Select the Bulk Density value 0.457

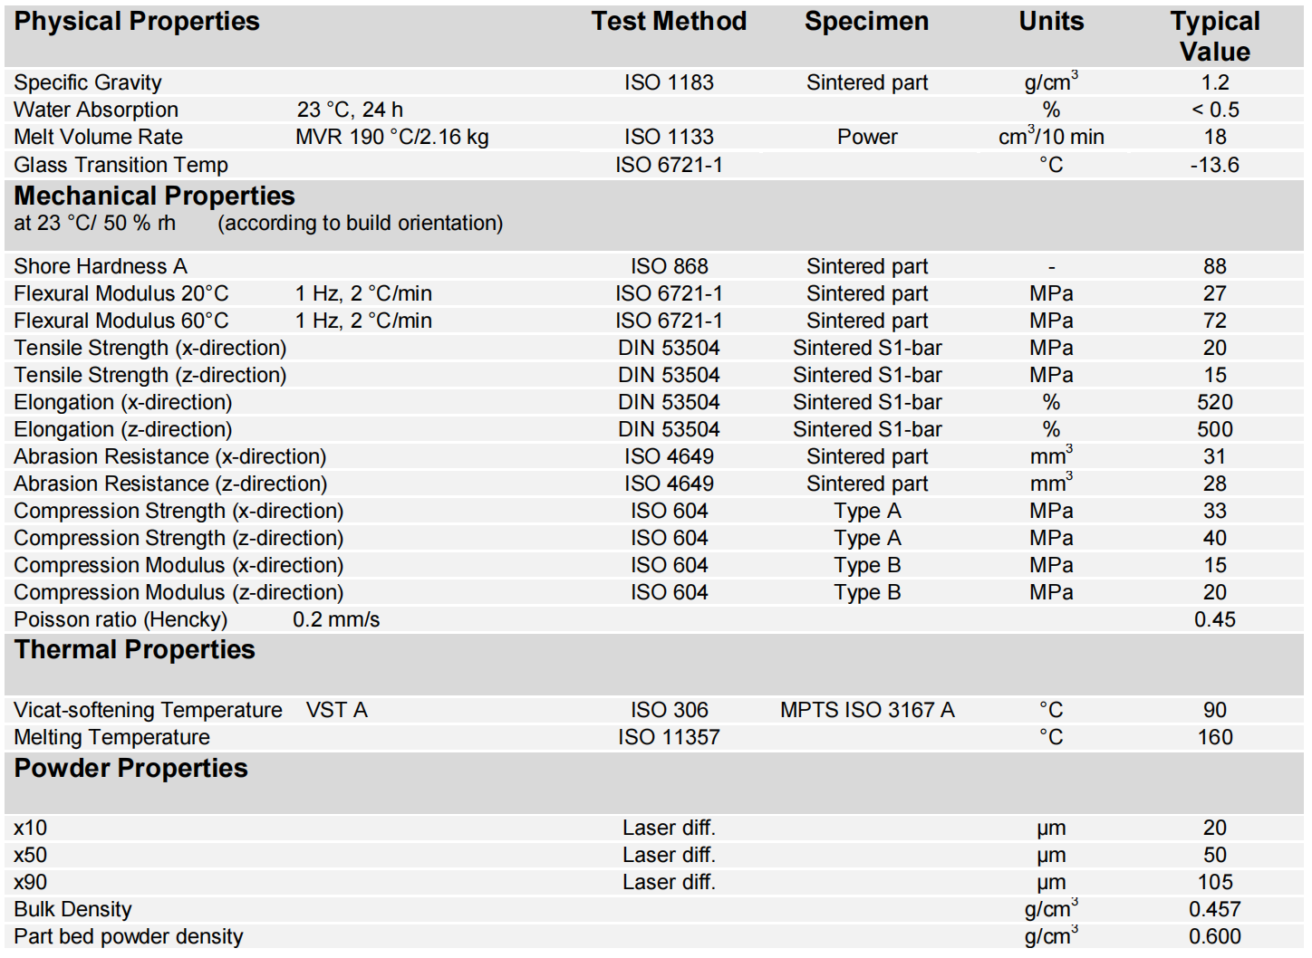coord(1214,909)
